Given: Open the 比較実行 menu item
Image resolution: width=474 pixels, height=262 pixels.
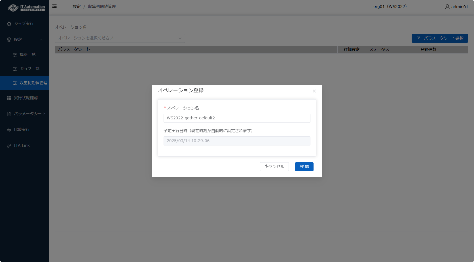Looking at the screenshot, I should 22,130.
